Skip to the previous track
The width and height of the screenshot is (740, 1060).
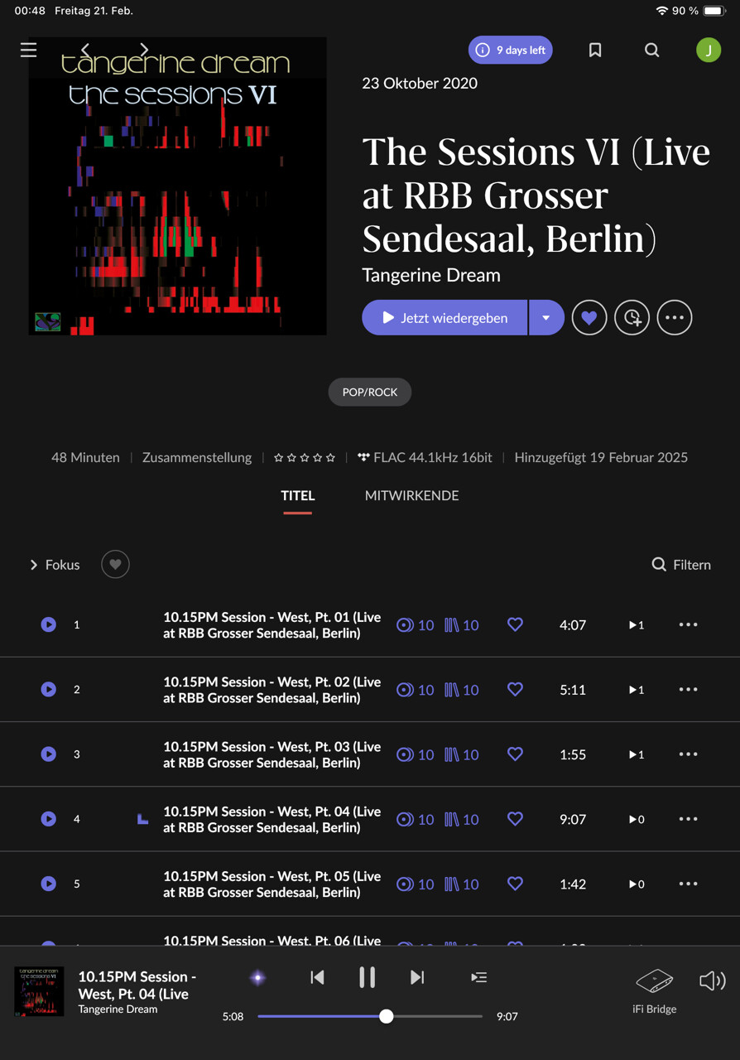click(x=317, y=978)
